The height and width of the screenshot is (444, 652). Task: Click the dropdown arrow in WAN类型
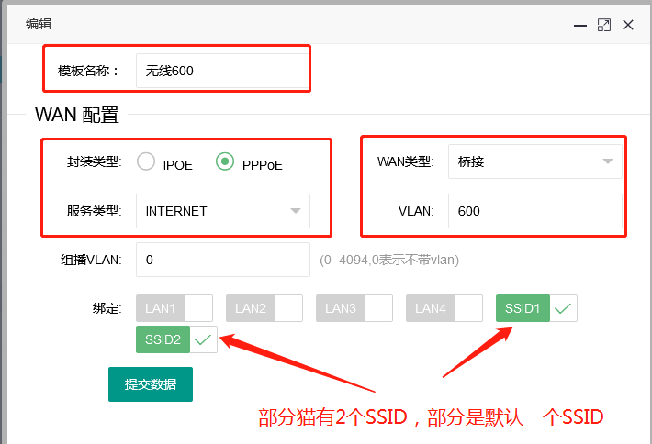pos(608,162)
